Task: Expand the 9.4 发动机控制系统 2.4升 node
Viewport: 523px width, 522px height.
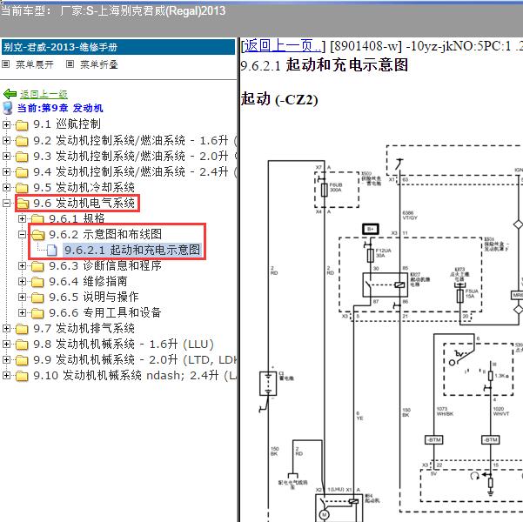Action: (6, 171)
